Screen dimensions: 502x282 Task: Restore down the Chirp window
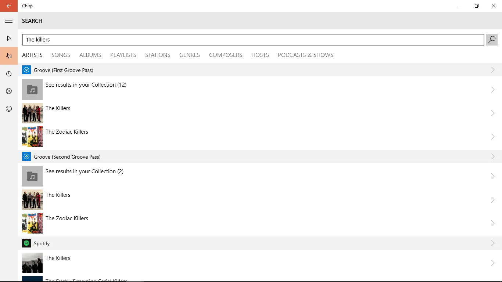(477, 6)
